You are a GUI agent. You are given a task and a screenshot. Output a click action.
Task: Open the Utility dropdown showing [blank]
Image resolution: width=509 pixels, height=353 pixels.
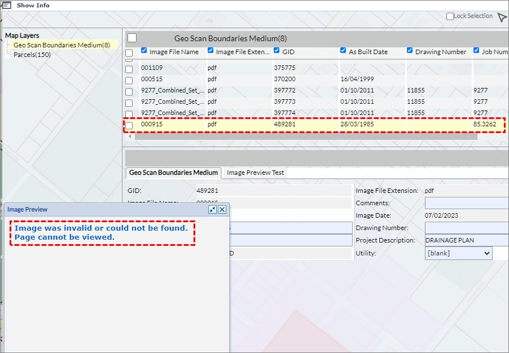point(458,253)
